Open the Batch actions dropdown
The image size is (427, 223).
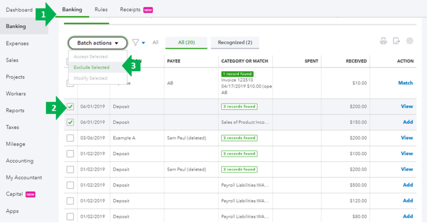click(x=98, y=43)
